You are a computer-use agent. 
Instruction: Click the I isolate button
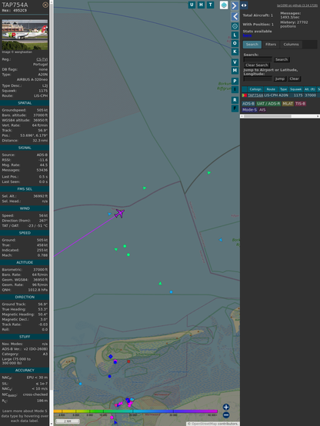pyautogui.click(x=235, y=89)
